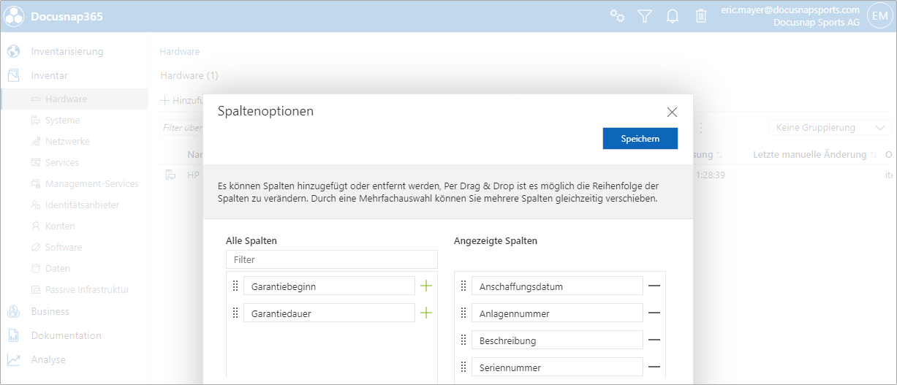Close the Spaltenoptionen dialog
Screen dimensions: 897x385
pos(673,112)
